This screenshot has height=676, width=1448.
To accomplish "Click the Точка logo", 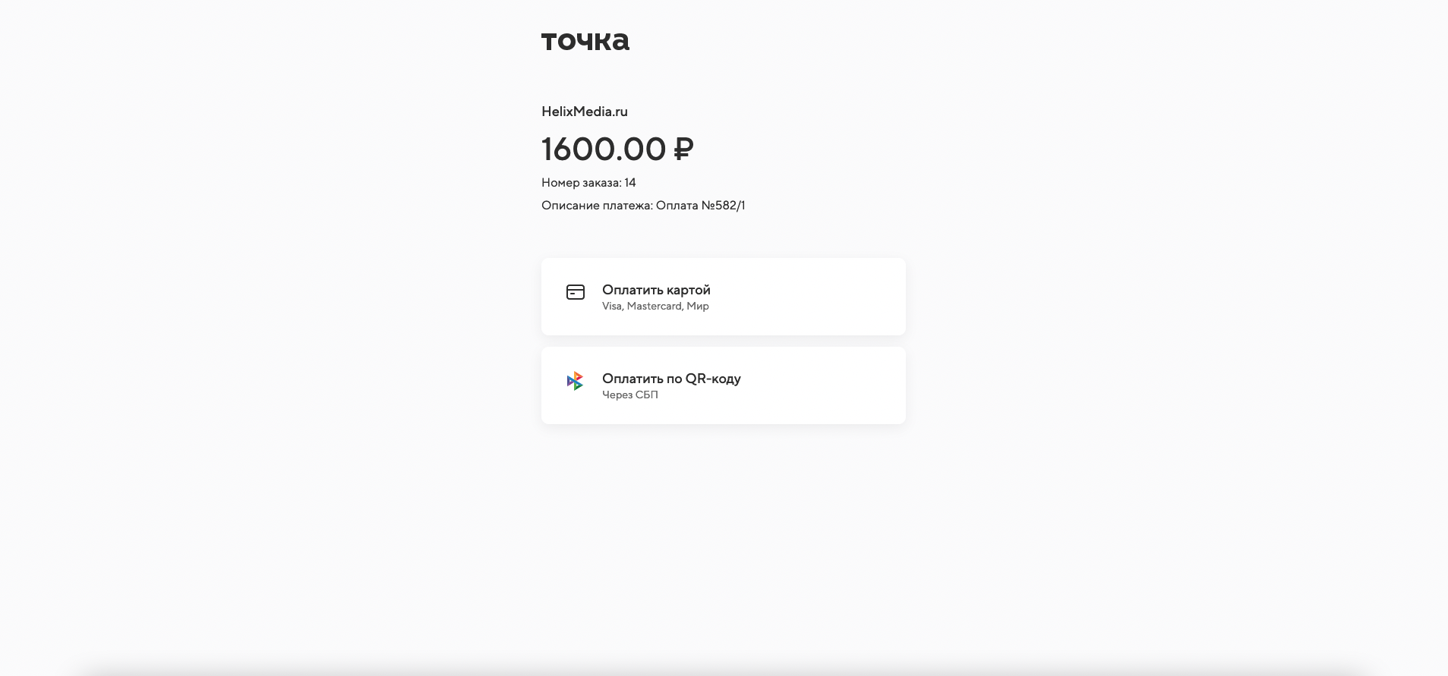I will click(x=585, y=41).
